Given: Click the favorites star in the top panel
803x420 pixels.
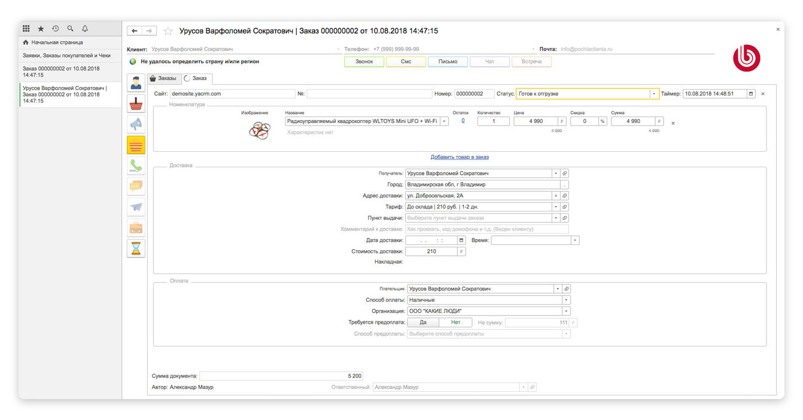Looking at the screenshot, I should [x=41, y=29].
